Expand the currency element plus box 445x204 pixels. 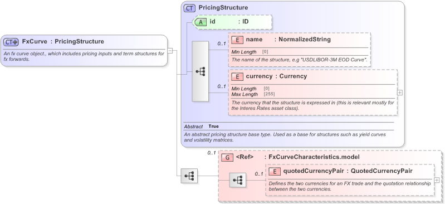(399, 93)
